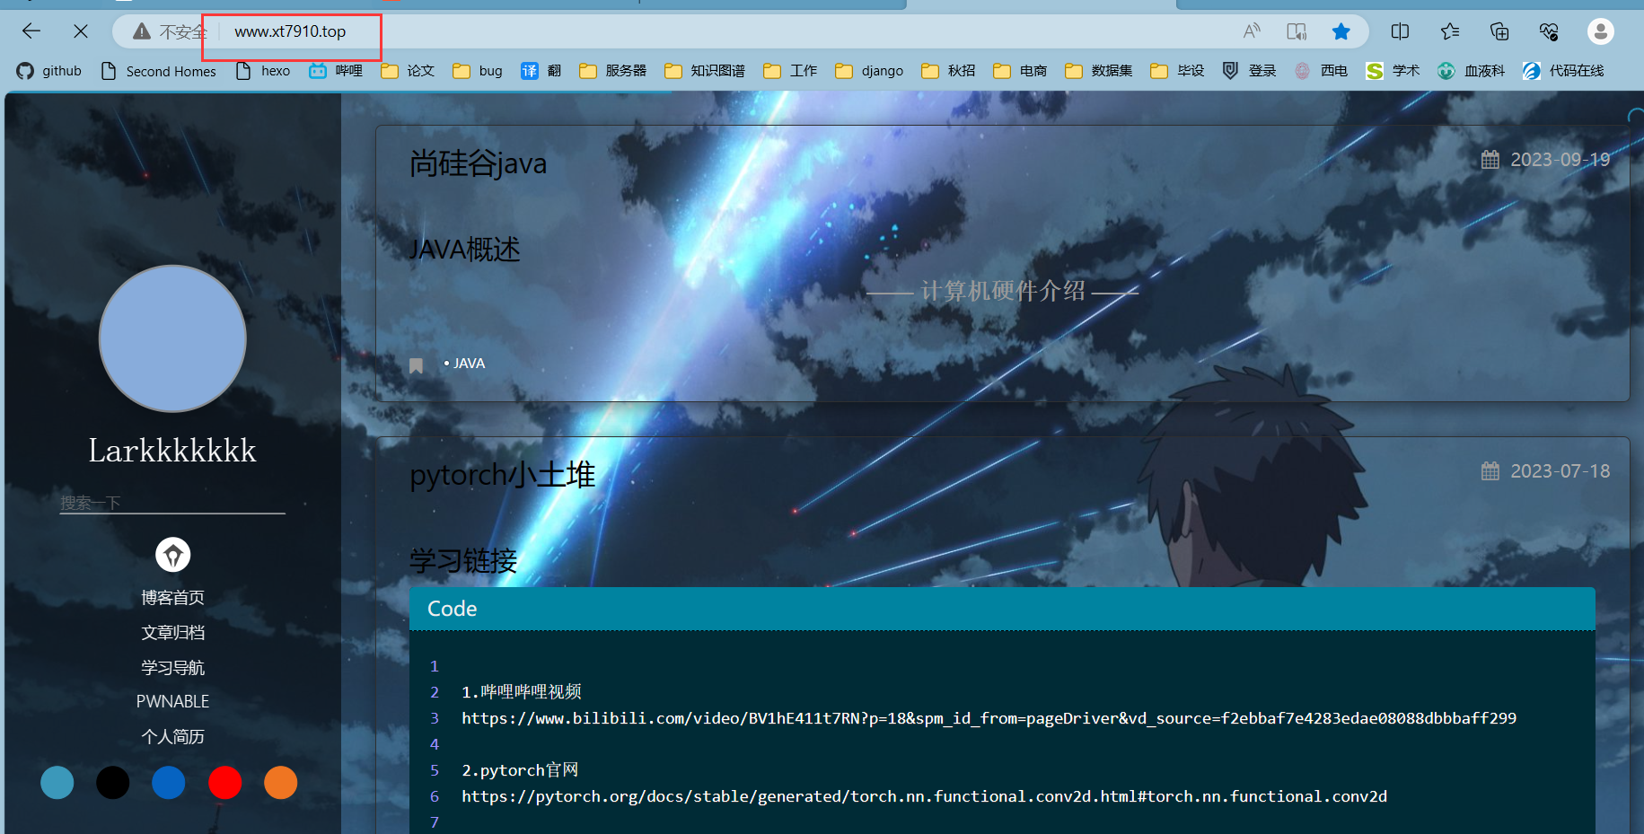Click the 搜索一下 search field

[172, 503]
